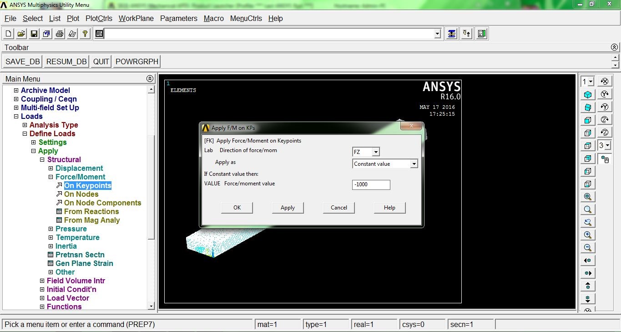Click the Force/moment value field showing -1000

click(x=371, y=184)
